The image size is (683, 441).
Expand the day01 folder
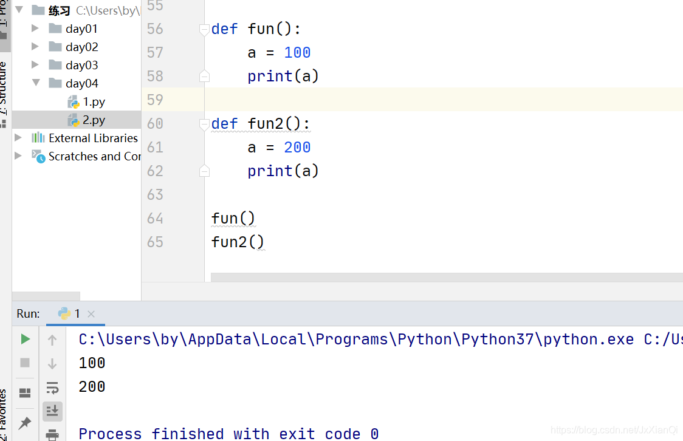tap(35, 29)
